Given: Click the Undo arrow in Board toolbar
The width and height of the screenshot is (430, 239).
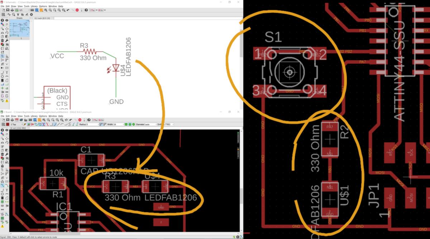Looking at the screenshot, I should pyautogui.click(x=71, y=120).
